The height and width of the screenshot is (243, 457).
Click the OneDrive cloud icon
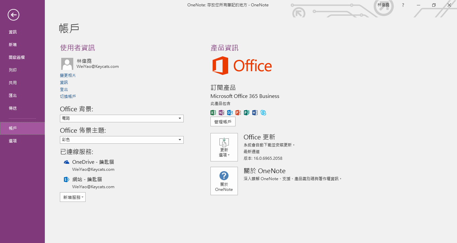click(66, 162)
